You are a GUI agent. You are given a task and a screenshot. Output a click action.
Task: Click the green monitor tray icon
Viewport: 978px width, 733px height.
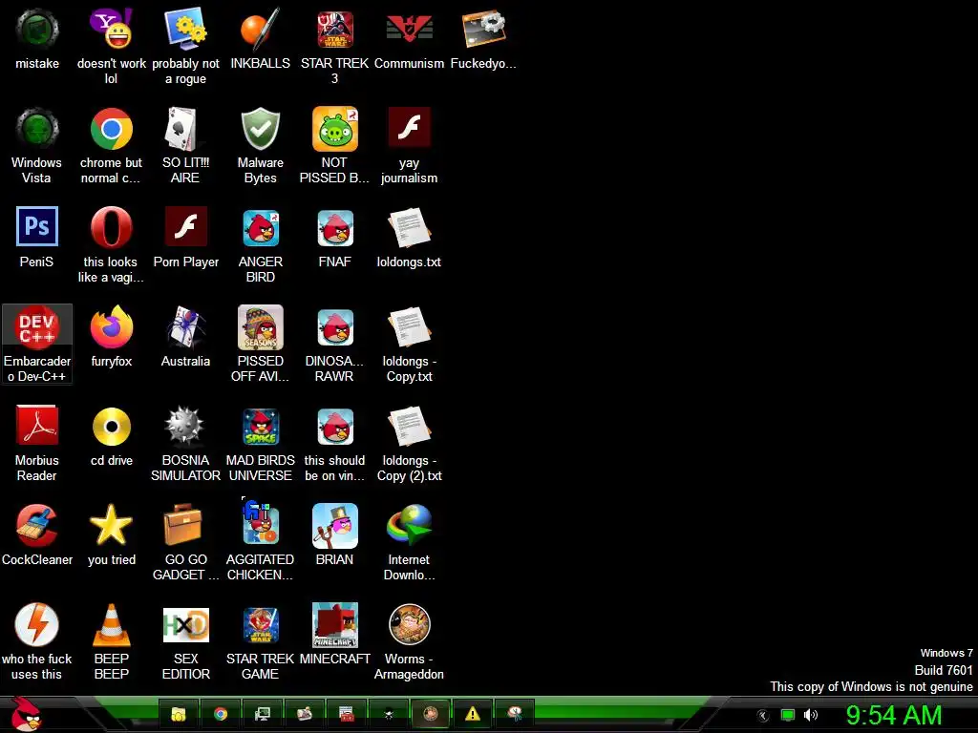point(788,715)
